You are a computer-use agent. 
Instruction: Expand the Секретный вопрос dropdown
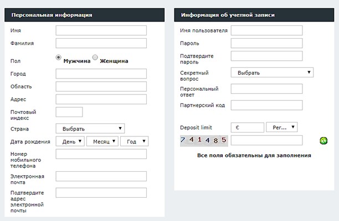click(272, 72)
